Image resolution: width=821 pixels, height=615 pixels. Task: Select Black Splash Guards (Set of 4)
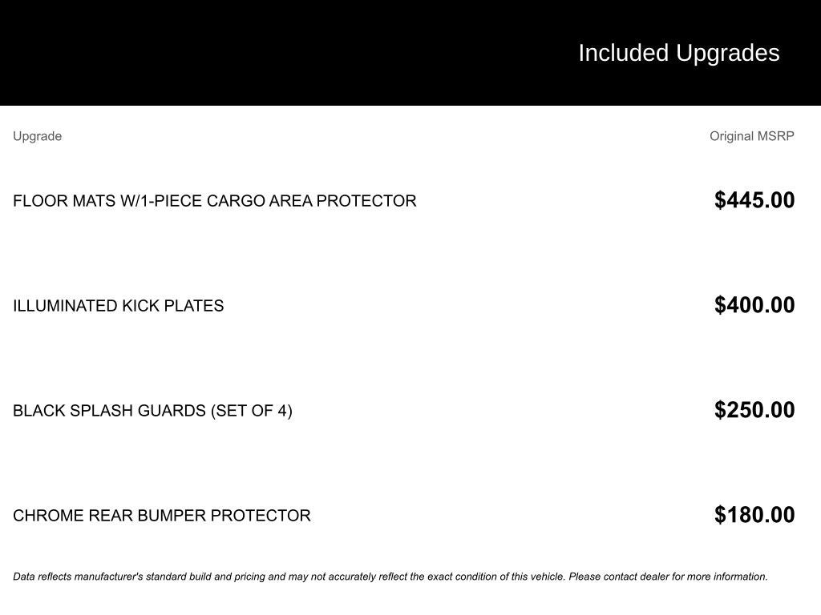coord(152,411)
